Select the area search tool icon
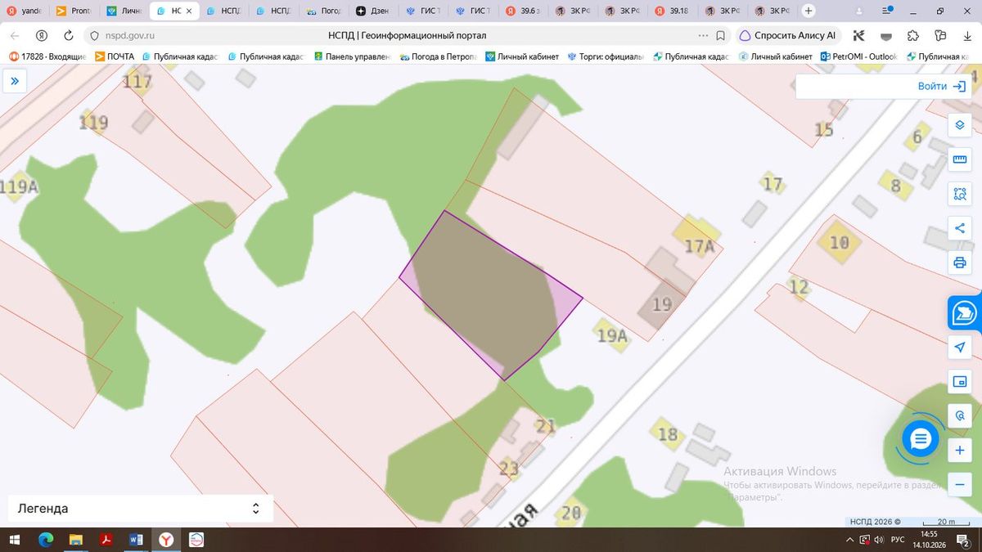982x552 pixels. pyautogui.click(x=960, y=194)
